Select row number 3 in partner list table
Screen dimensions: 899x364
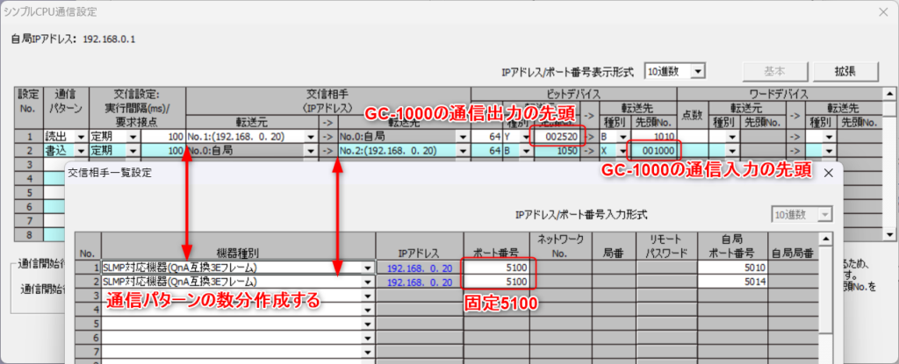(88, 296)
